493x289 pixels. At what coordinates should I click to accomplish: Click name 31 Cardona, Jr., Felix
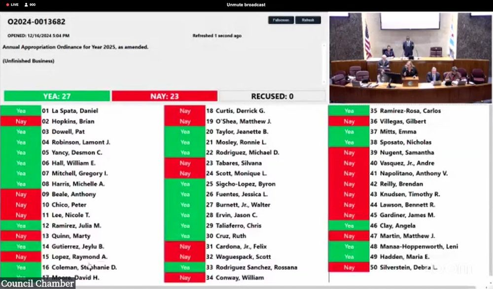coord(237,247)
